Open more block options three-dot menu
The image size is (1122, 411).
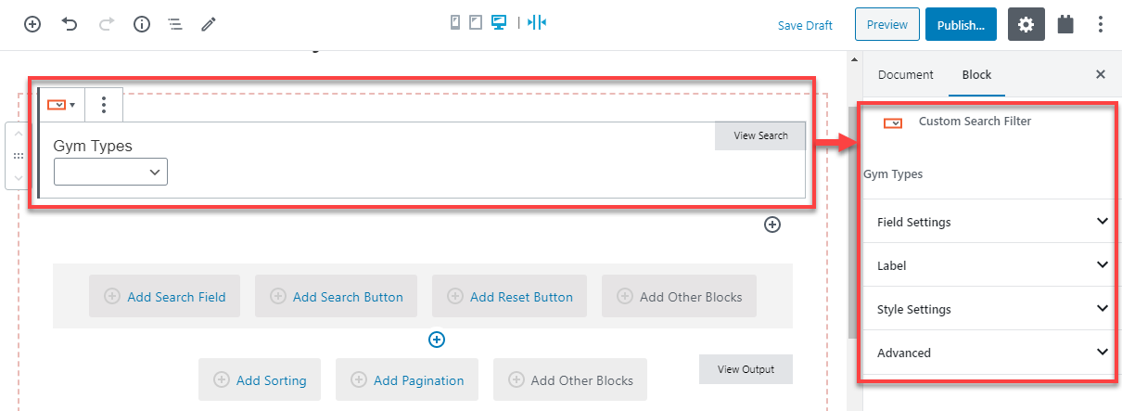(x=104, y=105)
